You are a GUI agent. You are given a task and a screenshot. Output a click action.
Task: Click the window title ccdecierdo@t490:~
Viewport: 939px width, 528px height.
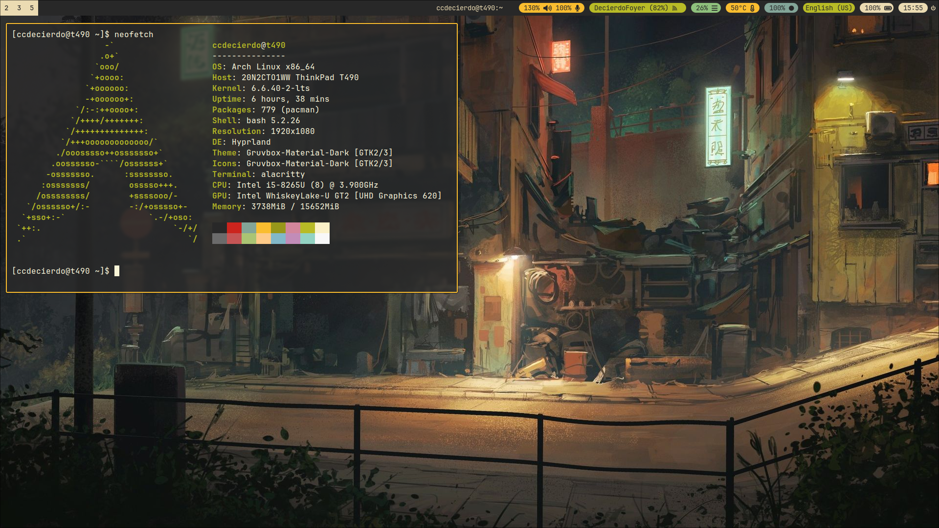pyautogui.click(x=469, y=8)
